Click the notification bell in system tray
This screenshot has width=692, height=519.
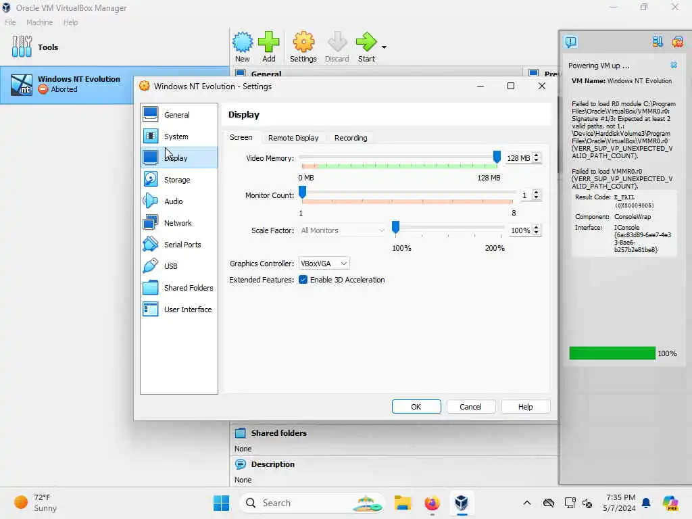pyautogui.click(x=646, y=503)
